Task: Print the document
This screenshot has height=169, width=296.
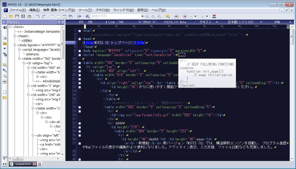Action: 29,16
